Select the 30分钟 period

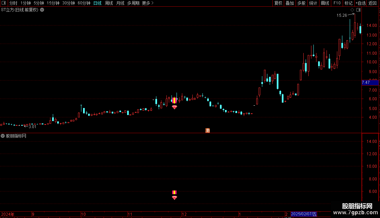(x=69, y=3)
